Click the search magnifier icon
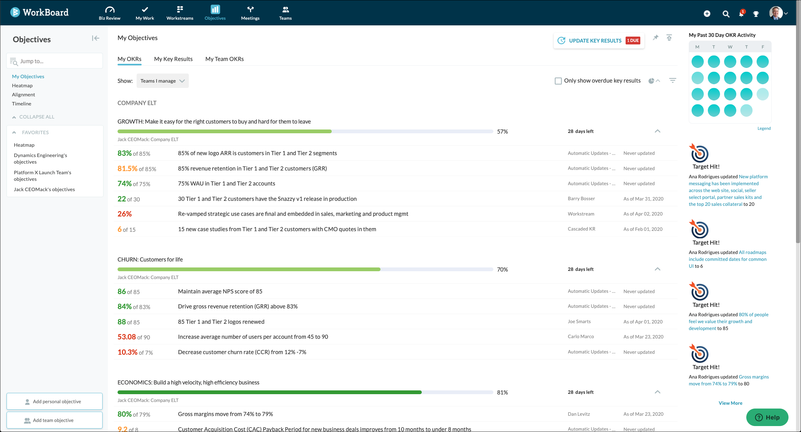Image resolution: width=801 pixels, height=432 pixels. 726,14
